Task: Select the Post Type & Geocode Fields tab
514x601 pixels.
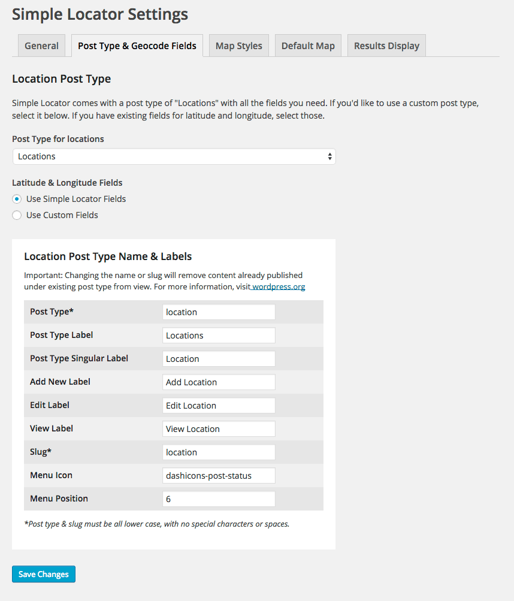Action: point(137,46)
